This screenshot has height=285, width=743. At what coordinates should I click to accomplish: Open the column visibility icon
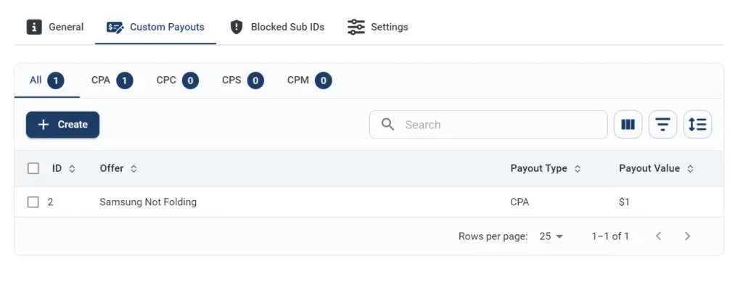pyautogui.click(x=628, y=125)
